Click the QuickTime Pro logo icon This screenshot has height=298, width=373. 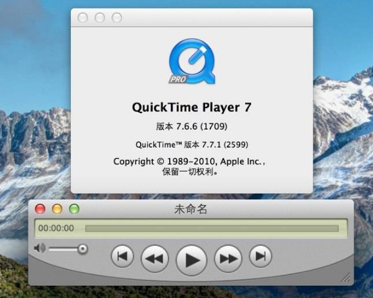point(192,61)
